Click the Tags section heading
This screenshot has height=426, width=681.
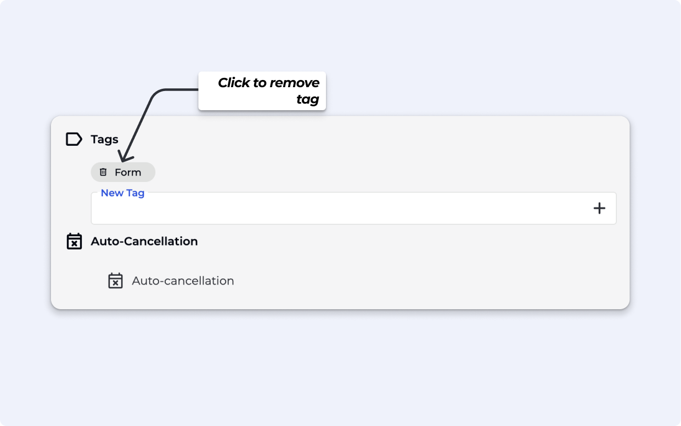click(104, 139)
